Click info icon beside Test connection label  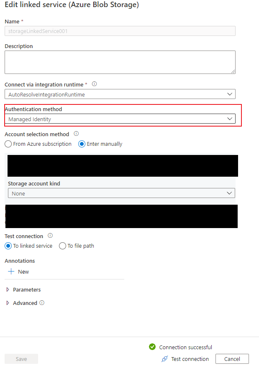(x=50, y=236)
